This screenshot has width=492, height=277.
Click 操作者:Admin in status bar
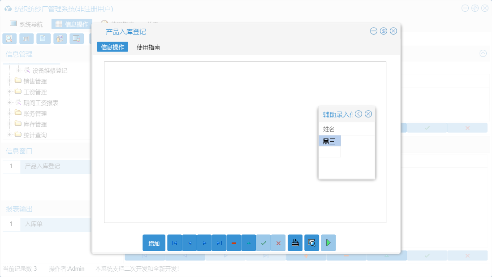tap(66, 268)
